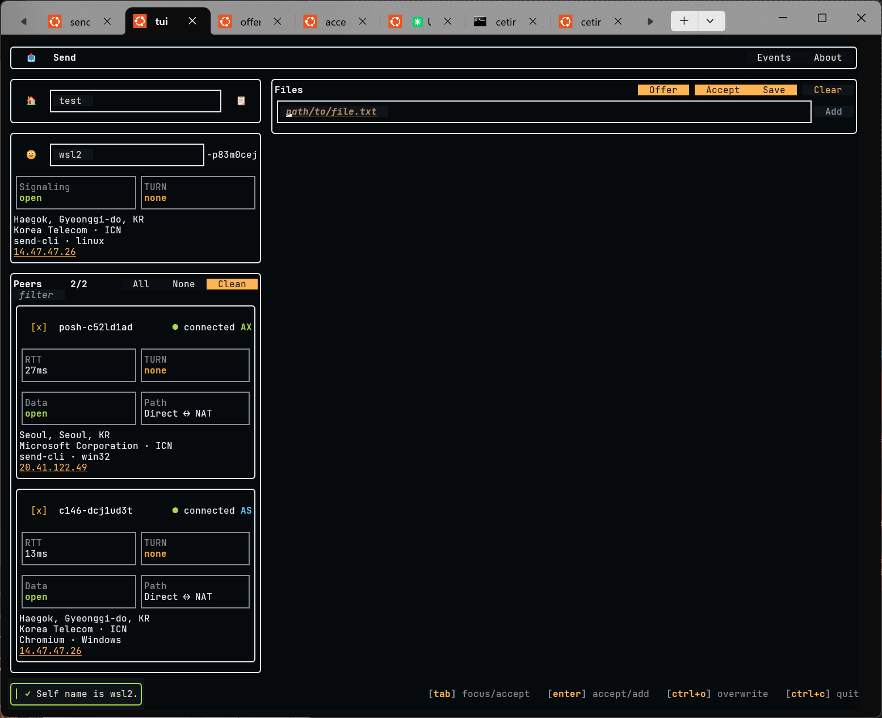The image size is (882, 718).
Task: Click the RTT 27ms box
Action: [x=79, y=366]
